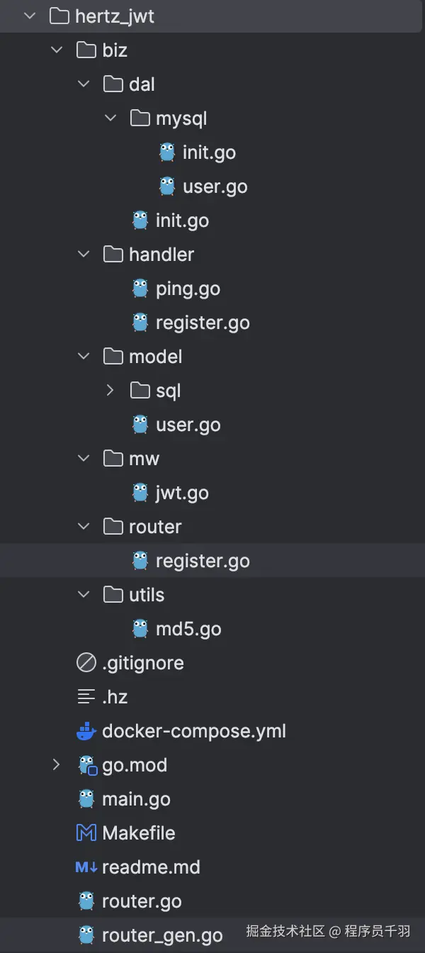The height and width of the screenshot is (953, 425).
Task: Collapse the dal folder chevron
Action: (x=84, y=84)
